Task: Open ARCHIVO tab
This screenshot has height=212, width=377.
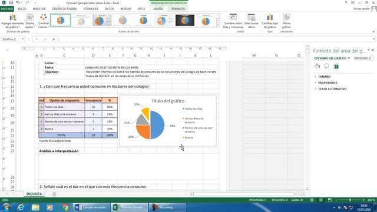Action: (x=6, y=9)
